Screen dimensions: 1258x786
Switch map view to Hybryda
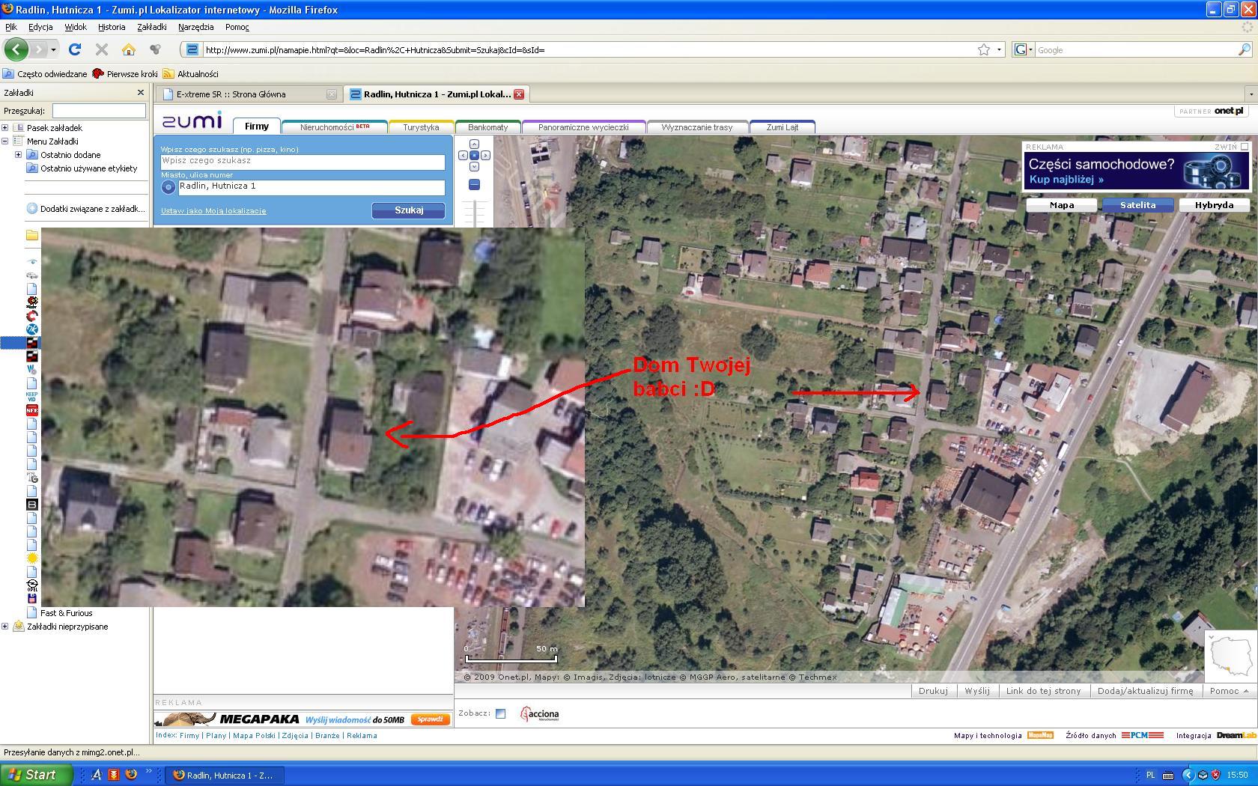[x=1214, y=205]
